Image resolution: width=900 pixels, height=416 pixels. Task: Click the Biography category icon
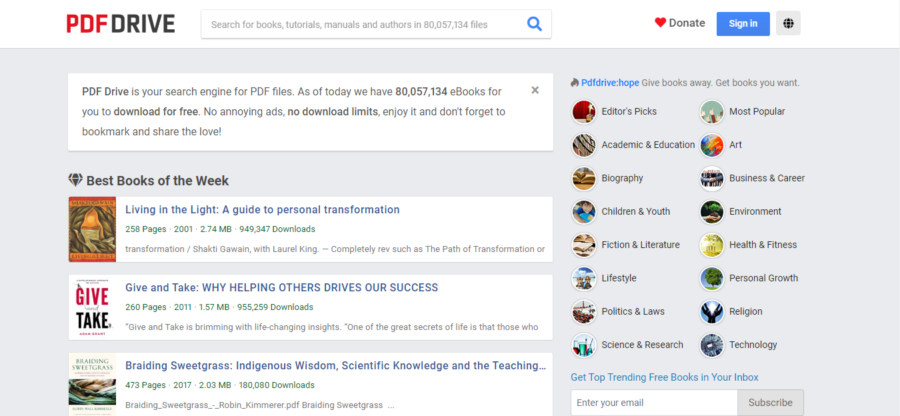point(584,178)
